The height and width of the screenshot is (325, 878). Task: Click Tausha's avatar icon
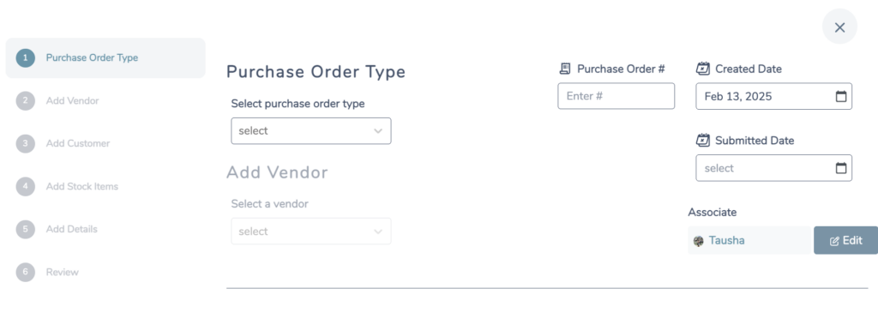click(698, 241)
